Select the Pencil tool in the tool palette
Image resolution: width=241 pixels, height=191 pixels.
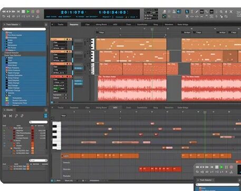[x=197, y=12]
